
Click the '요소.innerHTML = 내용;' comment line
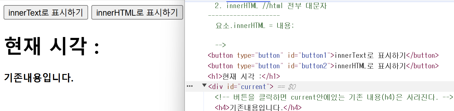pyautogui.click(x=254, y=26)
